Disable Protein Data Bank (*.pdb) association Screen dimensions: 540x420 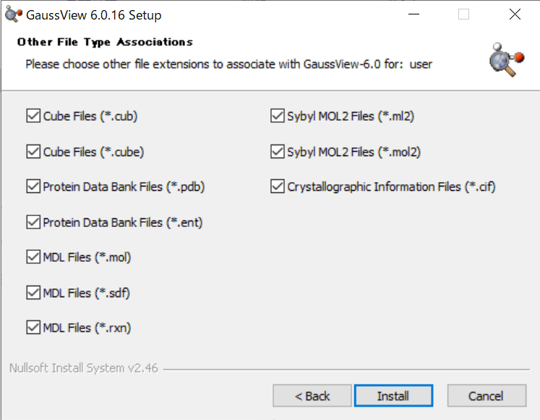33,187
